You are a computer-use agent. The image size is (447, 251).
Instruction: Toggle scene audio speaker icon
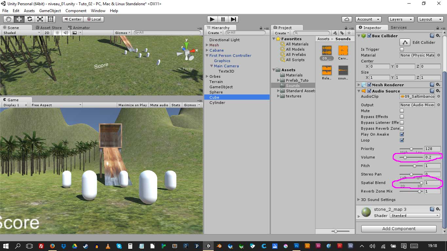[66, 33]
